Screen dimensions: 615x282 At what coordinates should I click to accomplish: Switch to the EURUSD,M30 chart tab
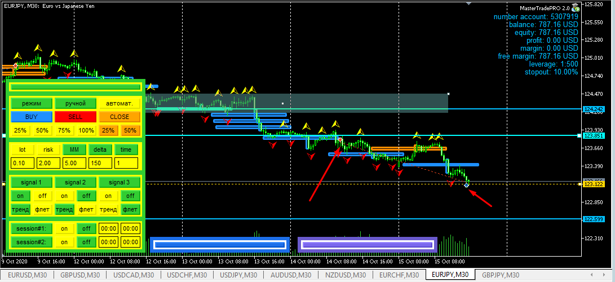[x=27, y=275]
